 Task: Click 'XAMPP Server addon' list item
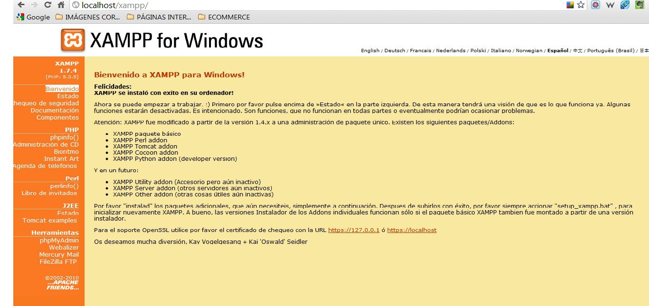tap(192, 188)
